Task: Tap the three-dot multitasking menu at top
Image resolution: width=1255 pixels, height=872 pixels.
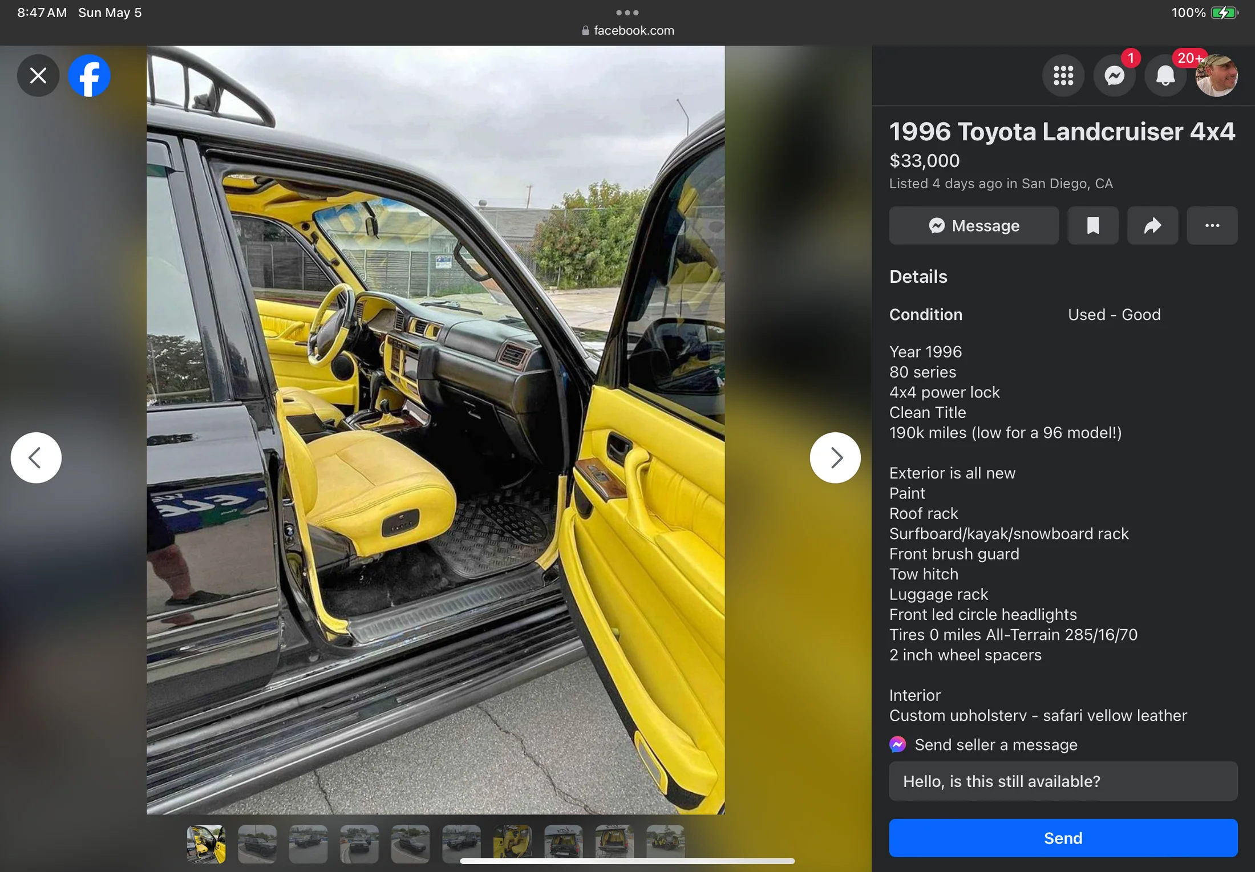Action: pos(627,13)
